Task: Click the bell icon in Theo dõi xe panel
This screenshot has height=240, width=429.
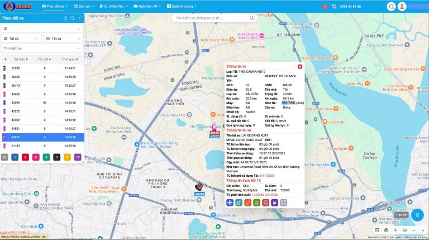Action: (65, 18)
